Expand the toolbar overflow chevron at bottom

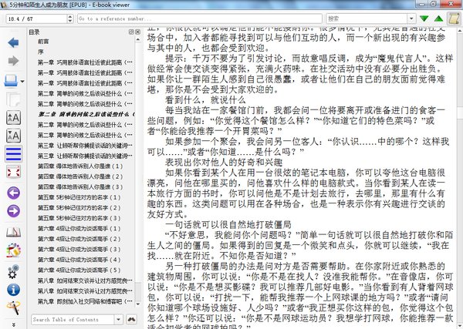pos(13,324)
